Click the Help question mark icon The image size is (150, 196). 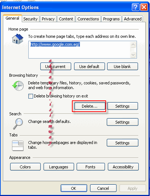(135, 7)
